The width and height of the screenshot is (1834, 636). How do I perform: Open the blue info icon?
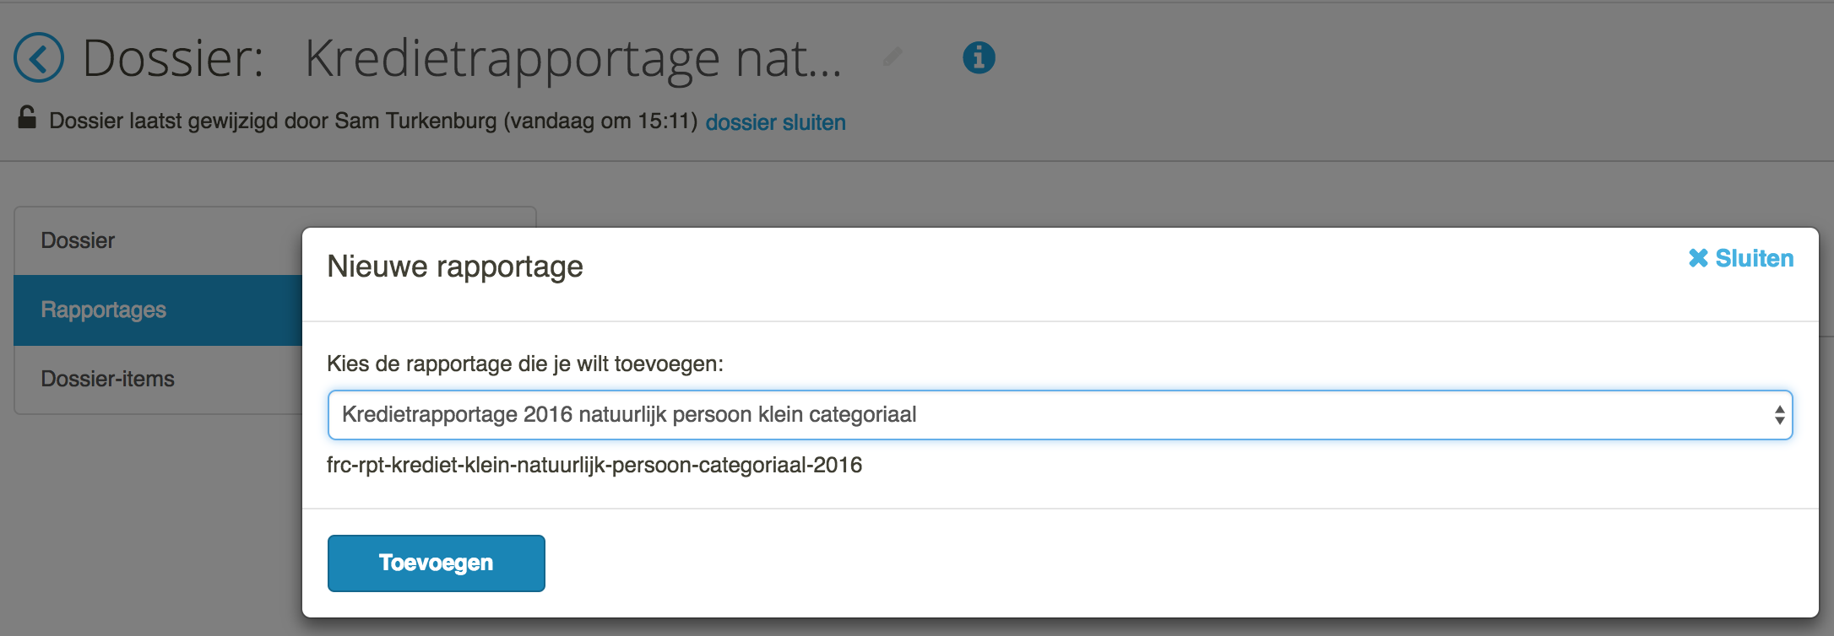(x=979, y=58)
